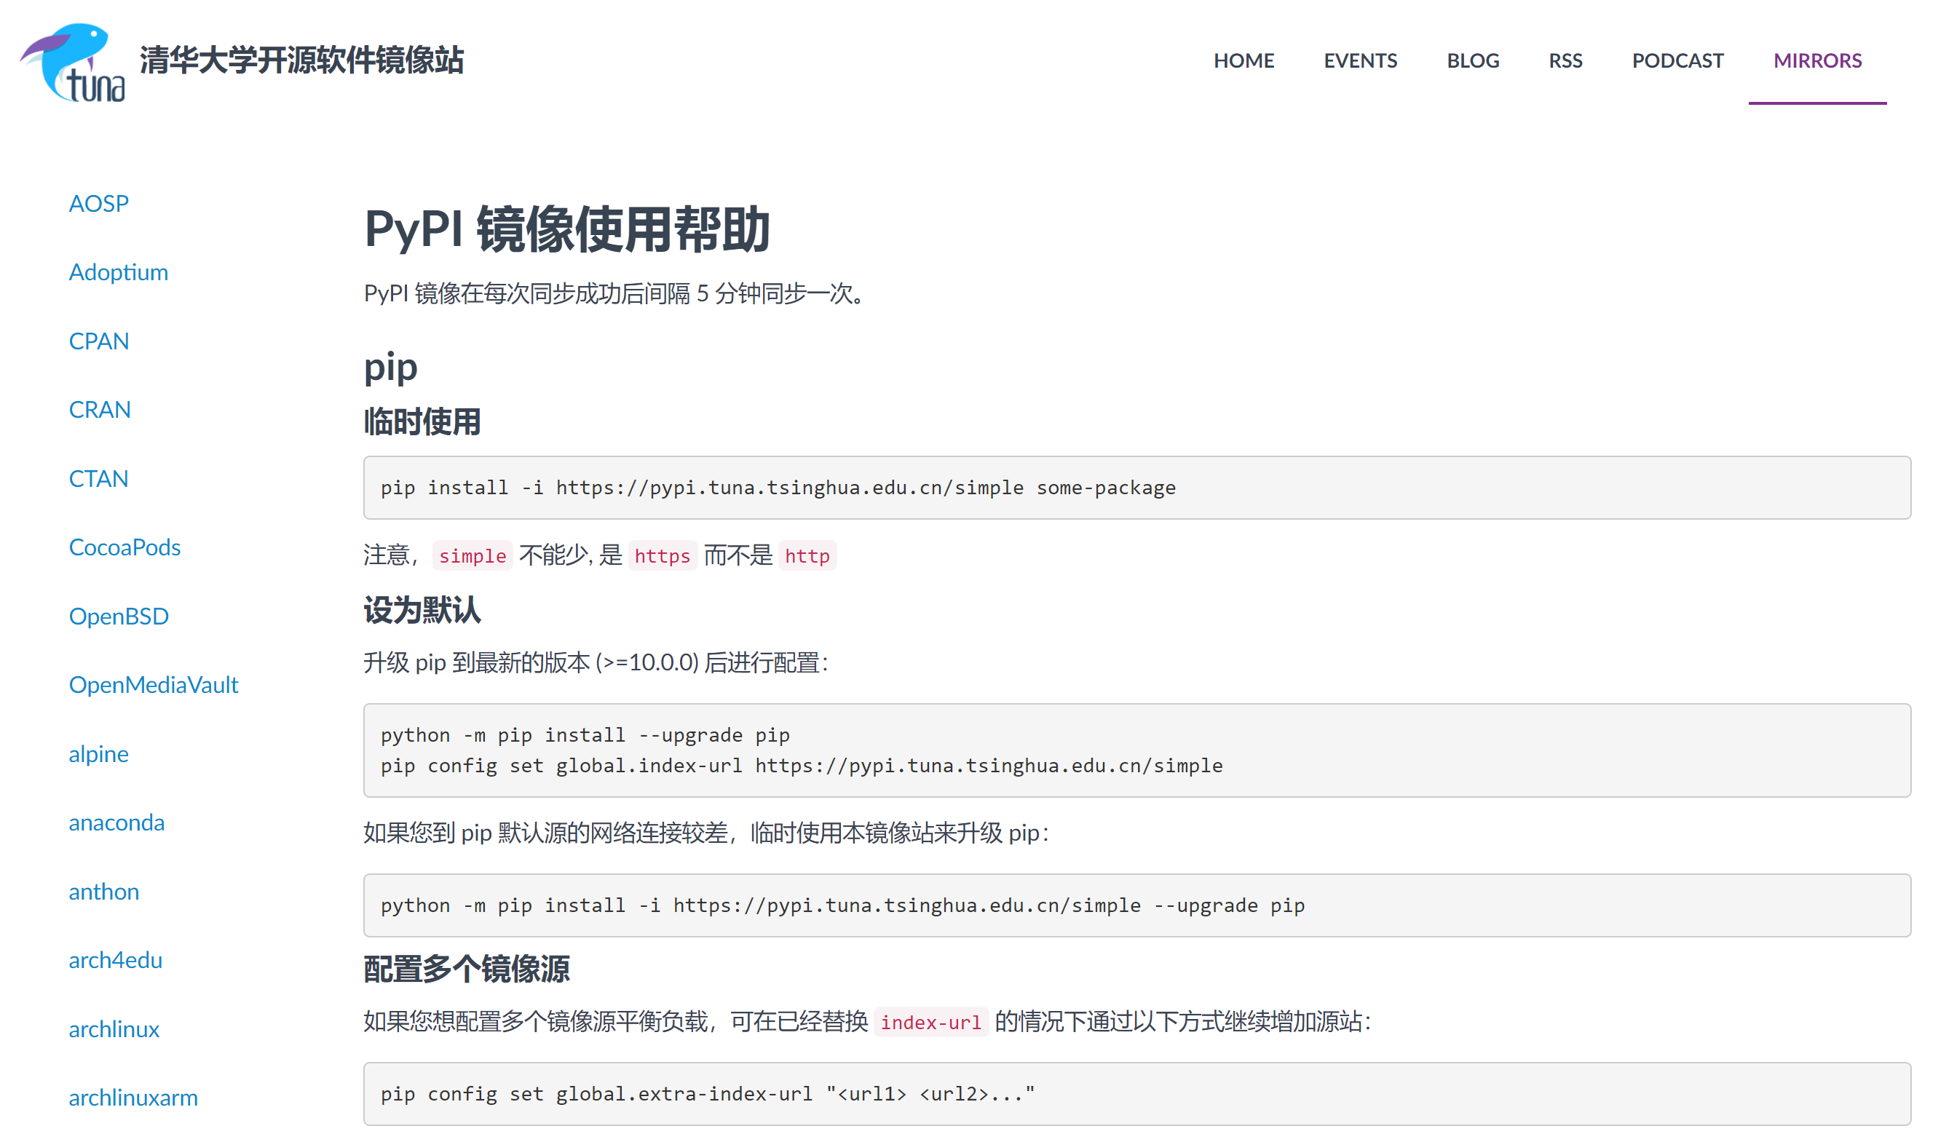Image resolution: width=1957 pixels, height=1134 pixels.
Task: Open archlinuxarm mirror help
Action: click(133, 1098)
